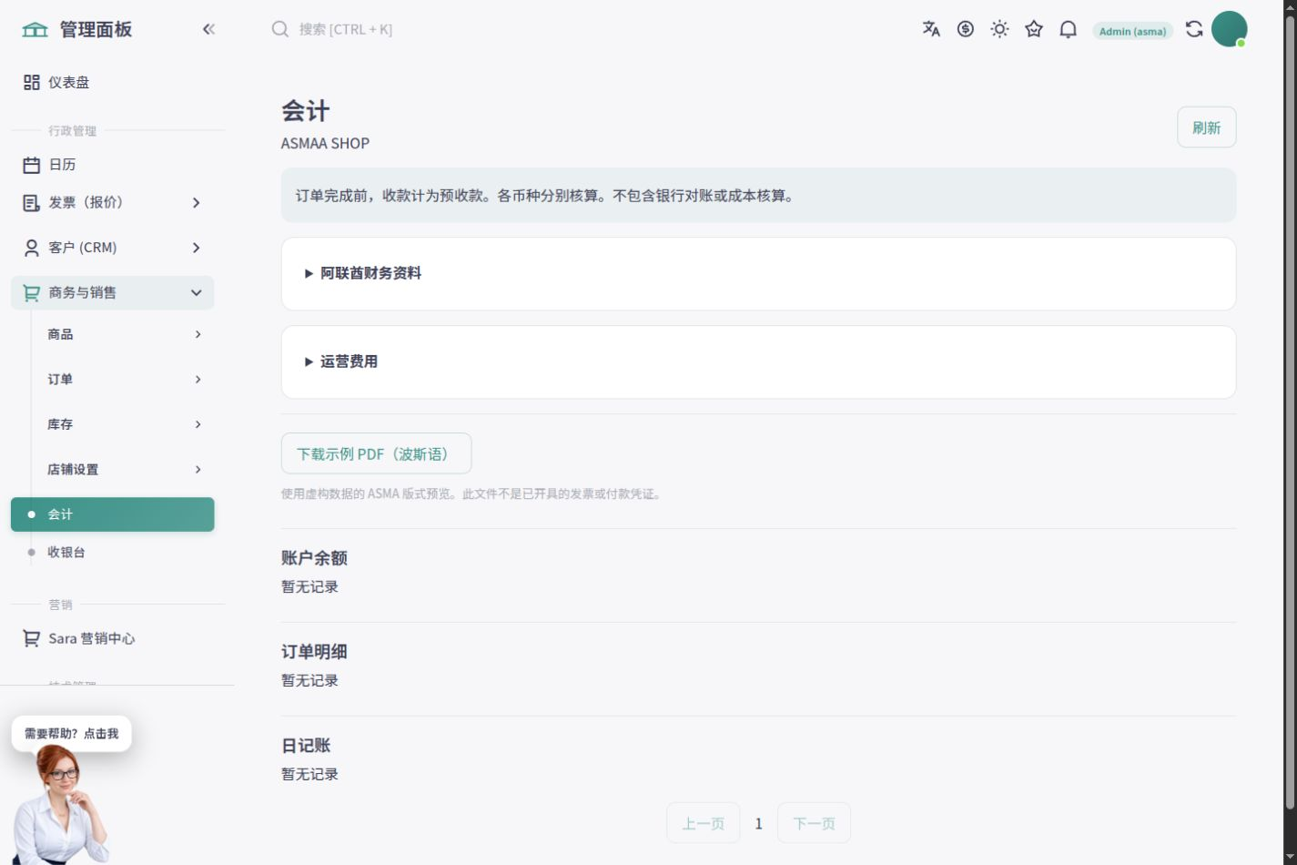Click page number 1
The image size is (1297, 865).
tap(758, 823)
